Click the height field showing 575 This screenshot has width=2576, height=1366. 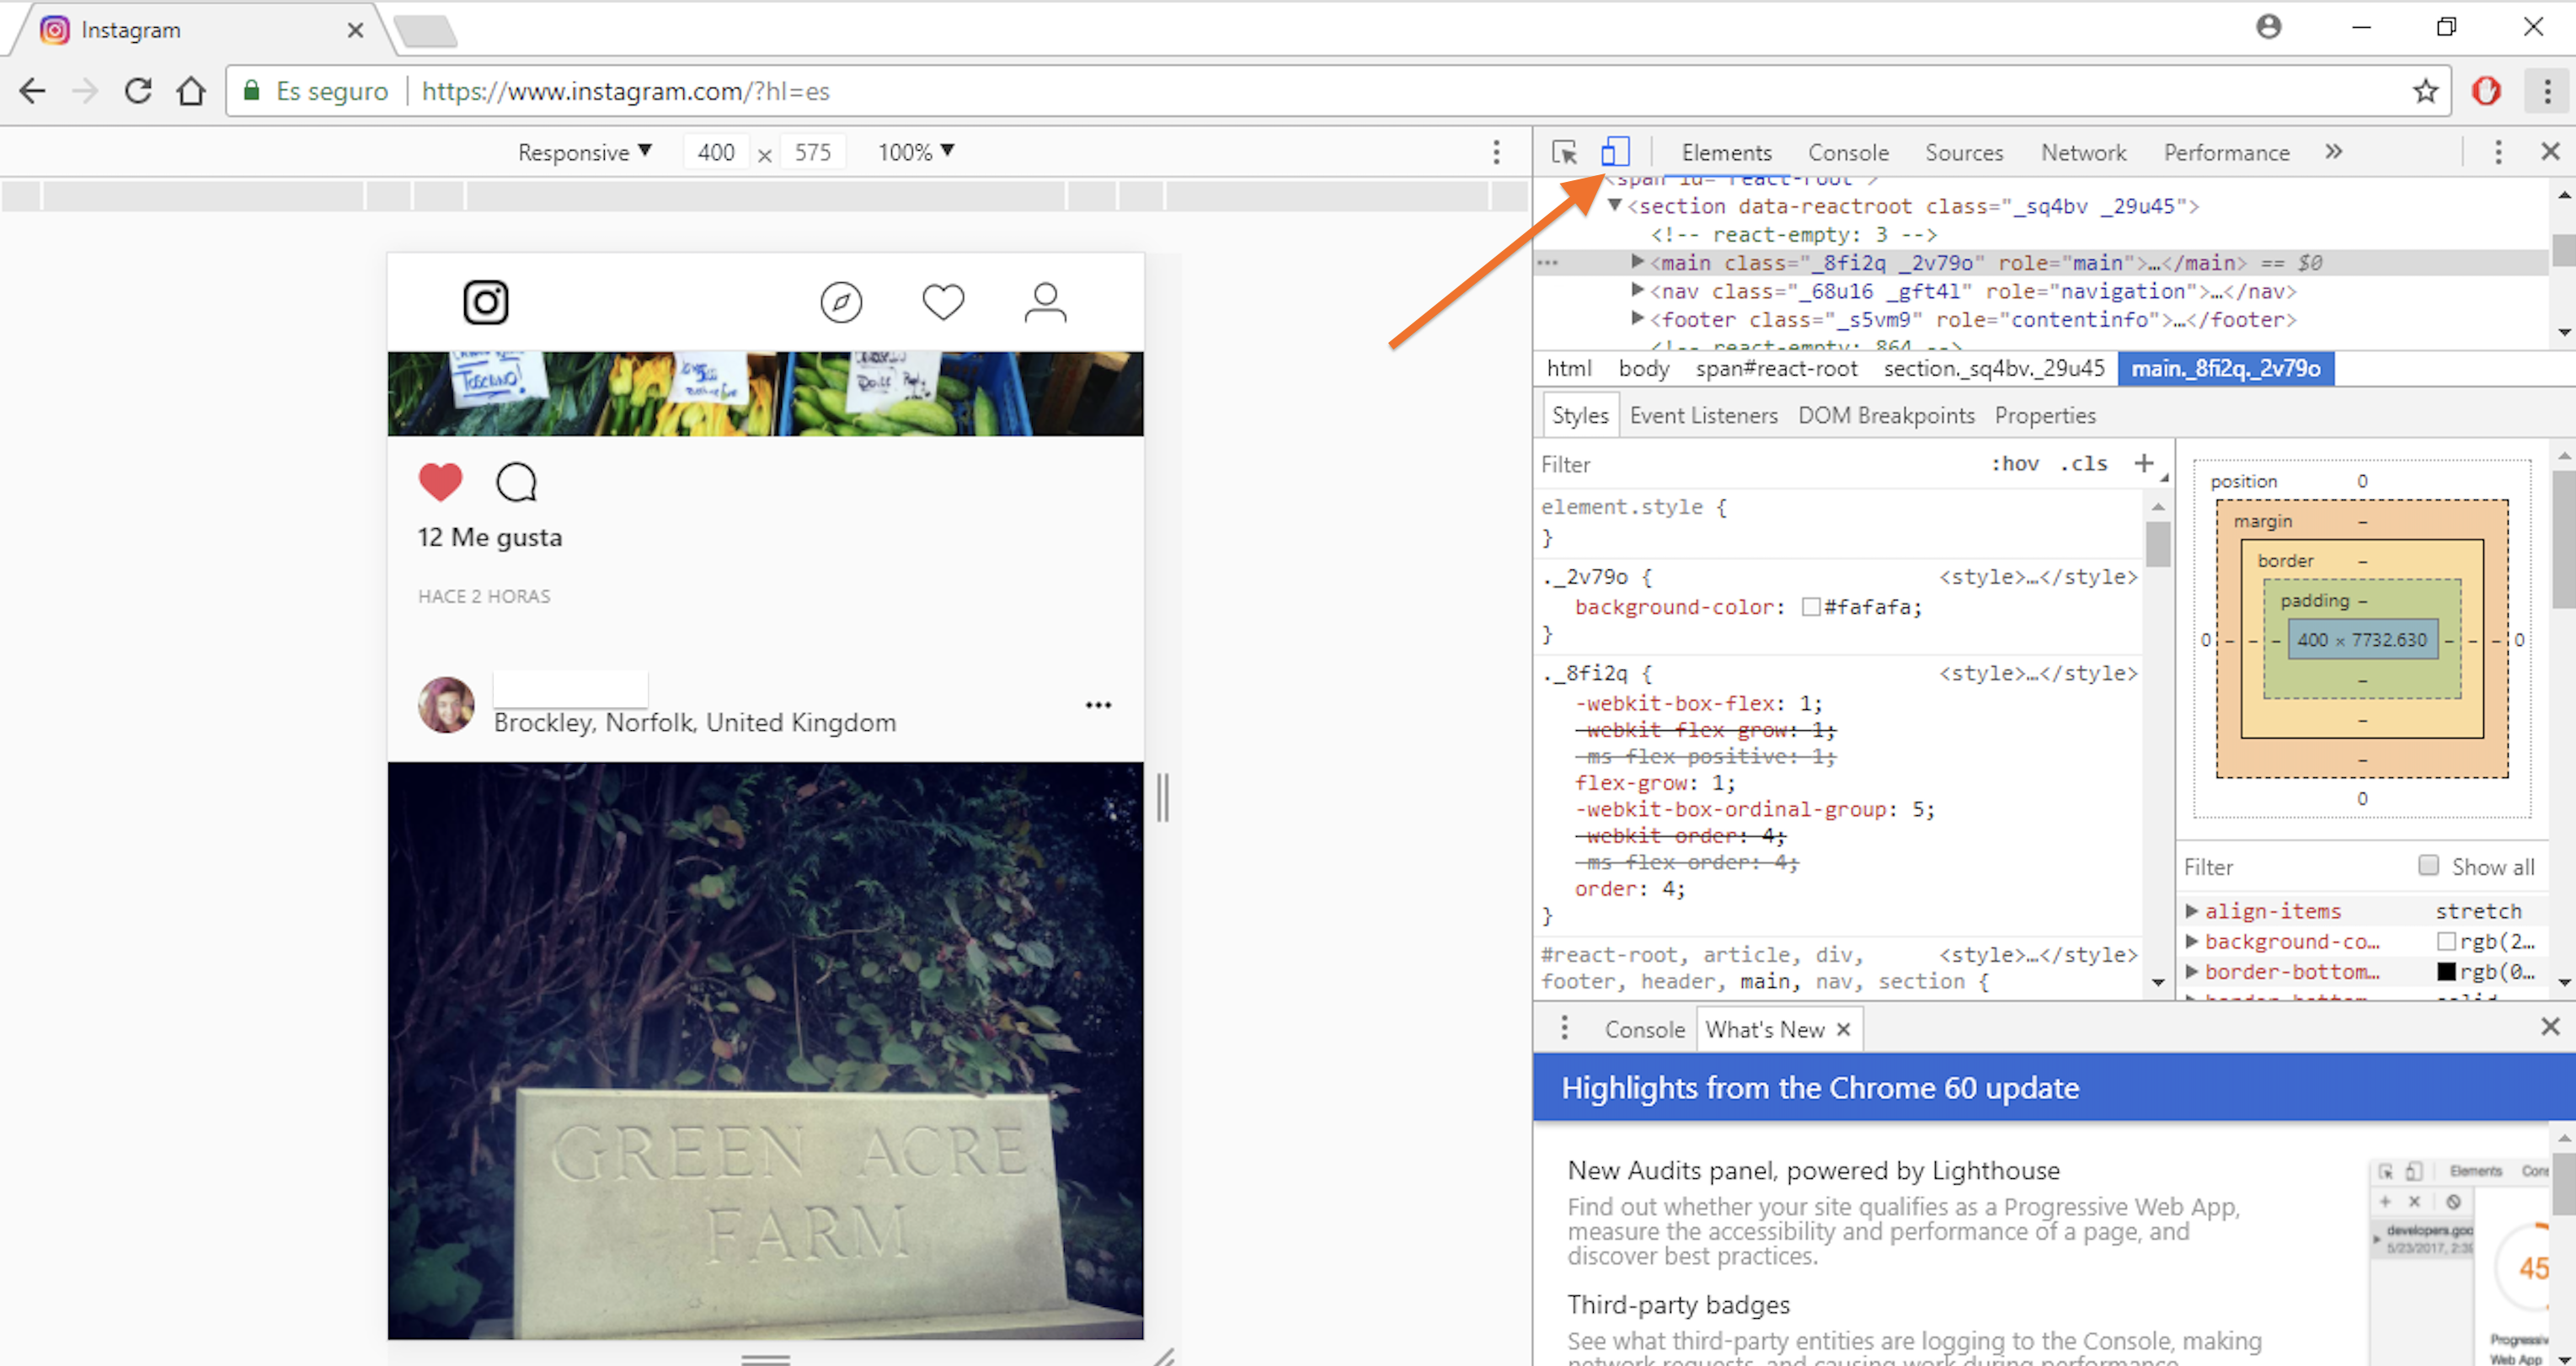coord(813,152)
